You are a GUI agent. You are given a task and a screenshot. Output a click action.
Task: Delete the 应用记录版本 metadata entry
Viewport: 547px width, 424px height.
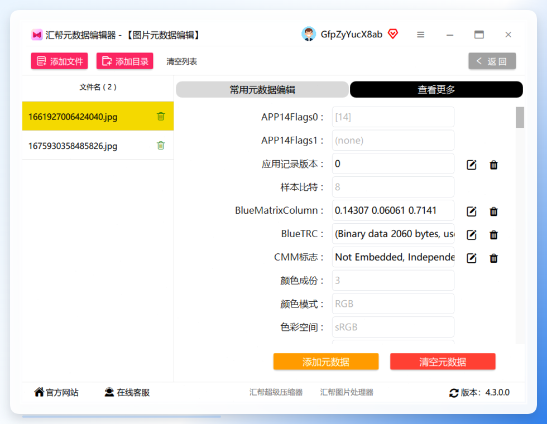click(x=493, y=165)
